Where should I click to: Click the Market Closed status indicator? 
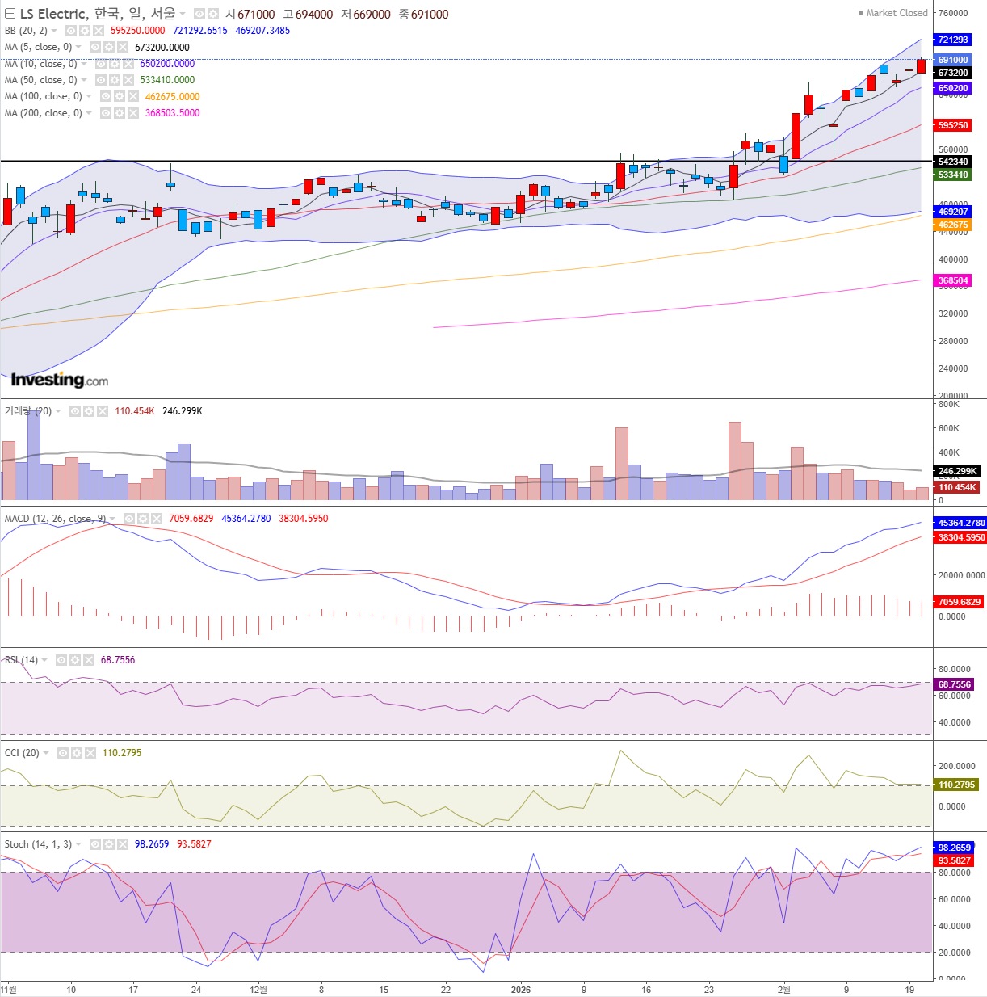pyautogui.click(x=892, y=13)
